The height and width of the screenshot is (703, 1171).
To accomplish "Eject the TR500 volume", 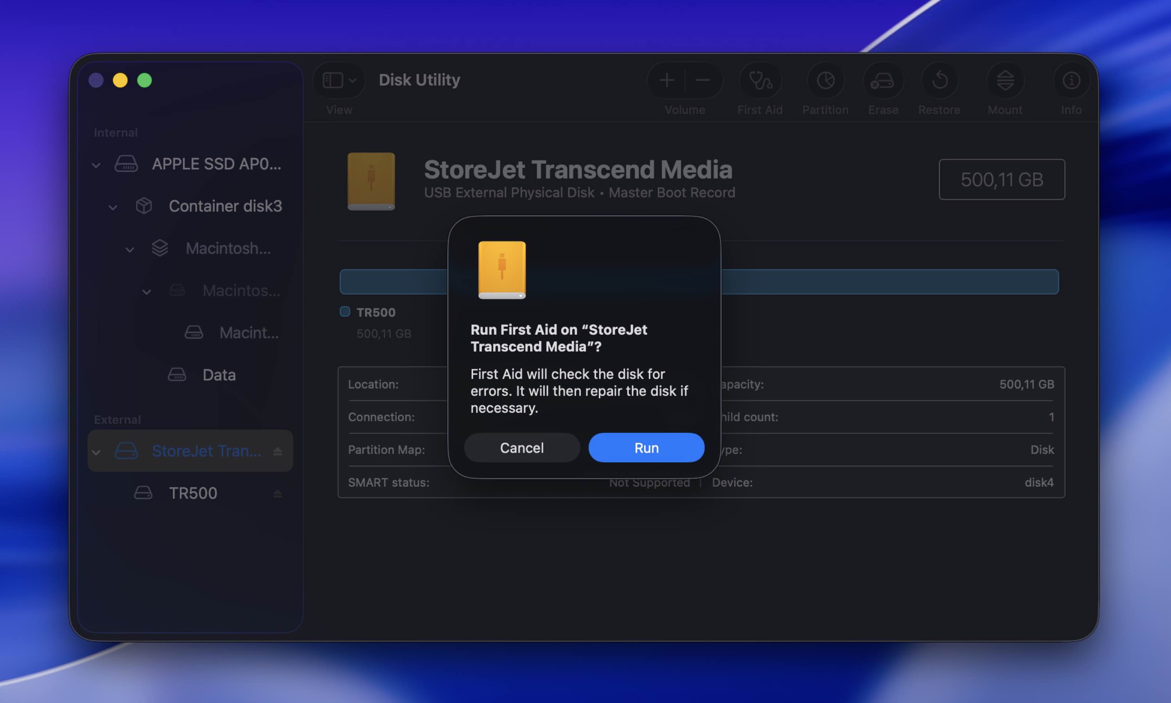I will pos(278,494).
